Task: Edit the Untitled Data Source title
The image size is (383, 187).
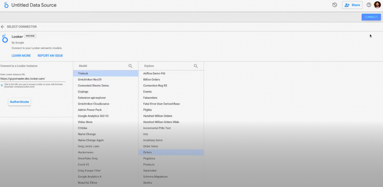Action: pos(34,5)
